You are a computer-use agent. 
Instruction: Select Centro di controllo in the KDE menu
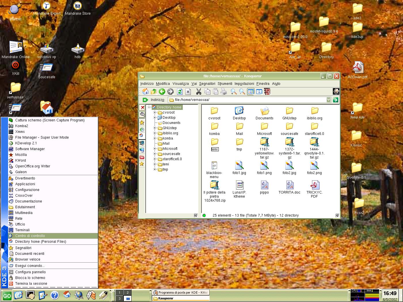click(53, 236)
